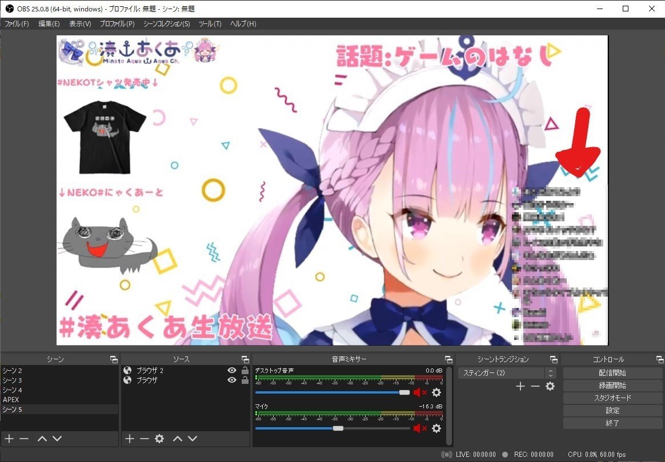Open デスクトップ音声 audio settings gear

pyautogui.click(x=436, y=392)
